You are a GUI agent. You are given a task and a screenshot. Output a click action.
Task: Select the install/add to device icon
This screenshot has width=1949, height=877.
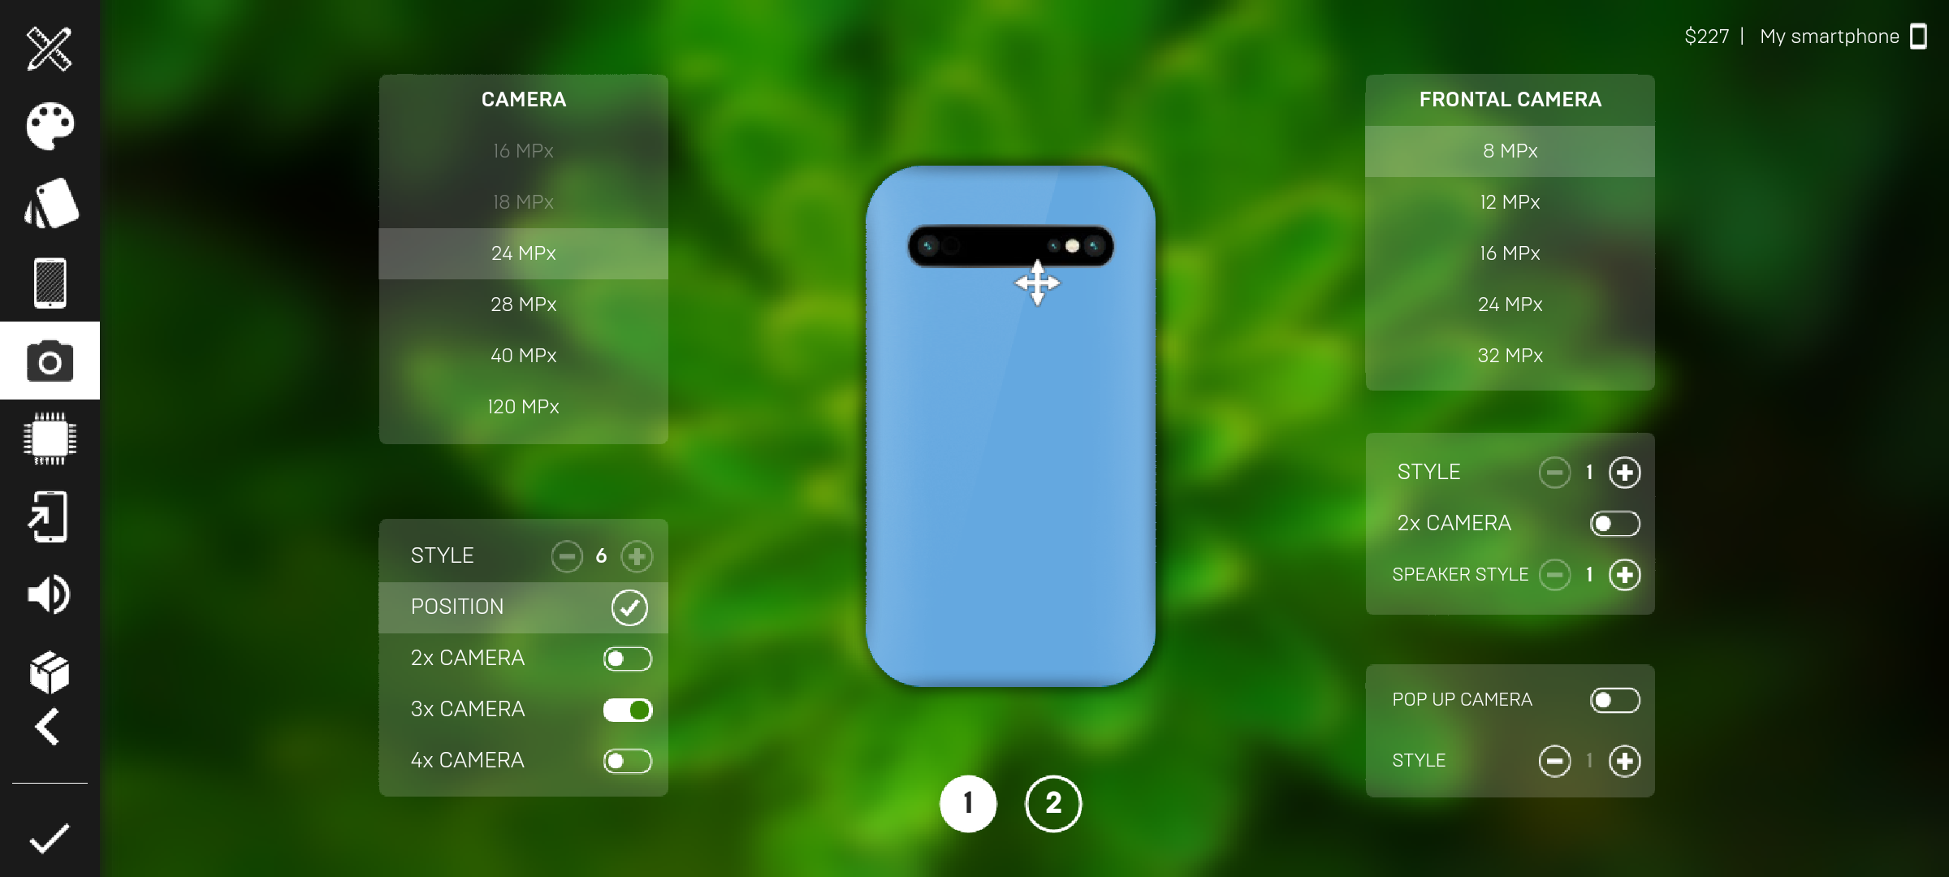50,513
